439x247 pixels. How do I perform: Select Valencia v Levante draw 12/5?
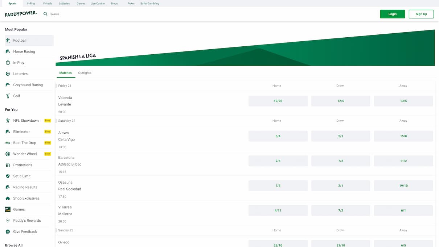(x=341, y=101)
